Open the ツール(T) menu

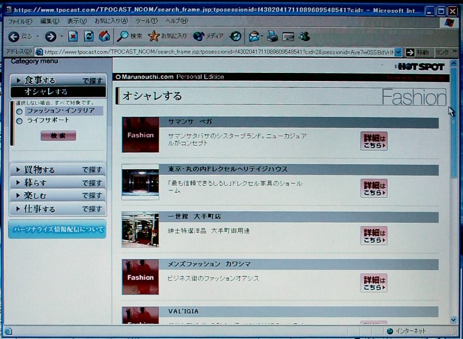pyautogui.click(x=146, y=21)
